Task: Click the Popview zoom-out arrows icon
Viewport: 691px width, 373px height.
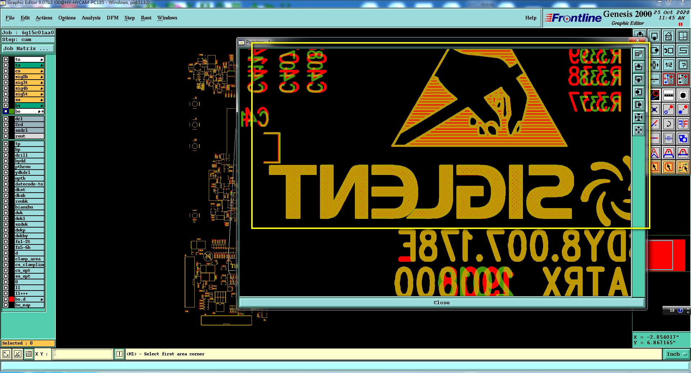Action: point(639,130)
